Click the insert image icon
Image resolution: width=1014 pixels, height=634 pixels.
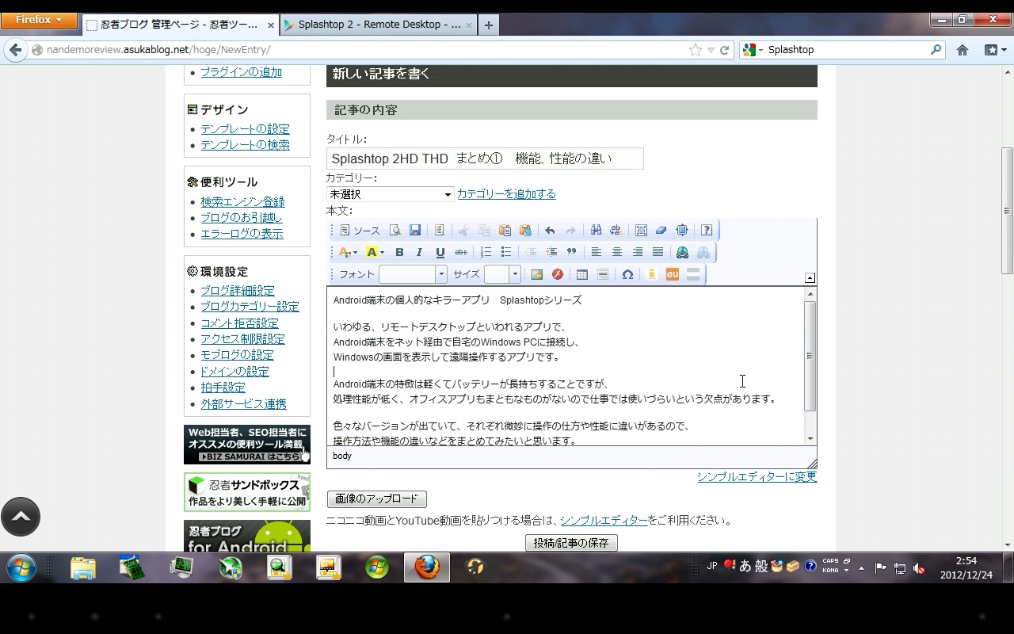click(x=536, y=275)
